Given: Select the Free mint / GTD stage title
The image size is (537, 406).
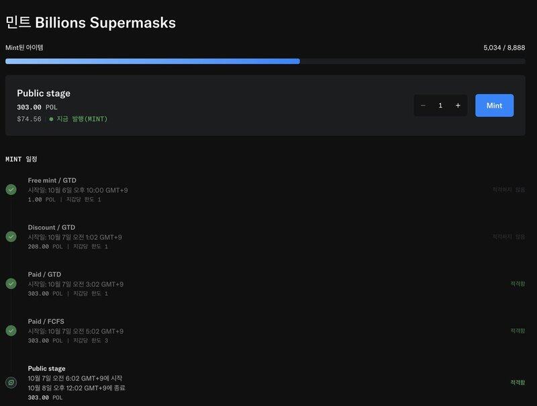Looking at the screenshot, I should coord(52,180).
